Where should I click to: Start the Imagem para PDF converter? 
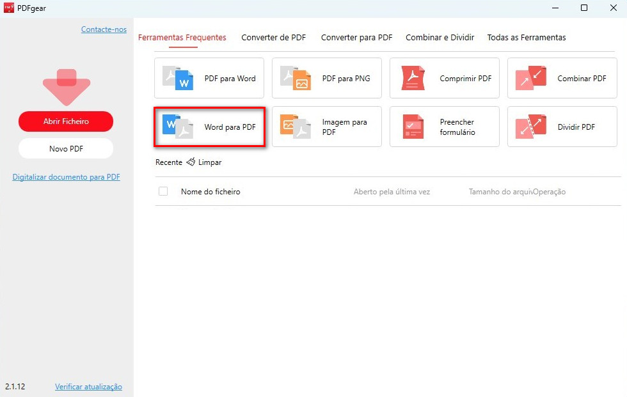pyautogui.click(x=326, y=127)
